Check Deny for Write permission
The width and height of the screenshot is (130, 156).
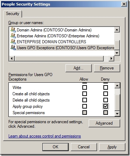coord(105,87)
